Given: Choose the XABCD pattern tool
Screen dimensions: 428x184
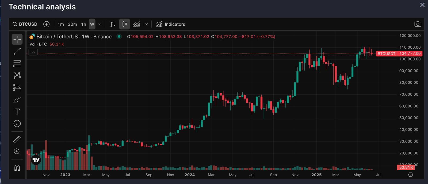Looking at the screenshot, I should click(x=17, y=75).
